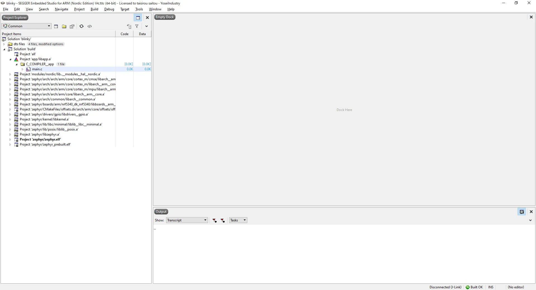Click the Output panel title label
The image size is (536, 290).
(161, 212)
